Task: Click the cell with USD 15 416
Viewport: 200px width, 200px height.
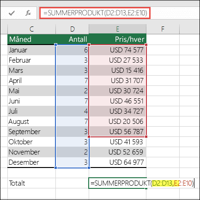Action: click(118, 71)
